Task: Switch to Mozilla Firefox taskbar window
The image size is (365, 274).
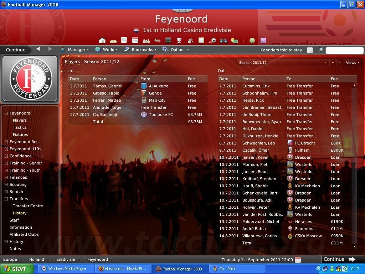Action: coord(123,269)
